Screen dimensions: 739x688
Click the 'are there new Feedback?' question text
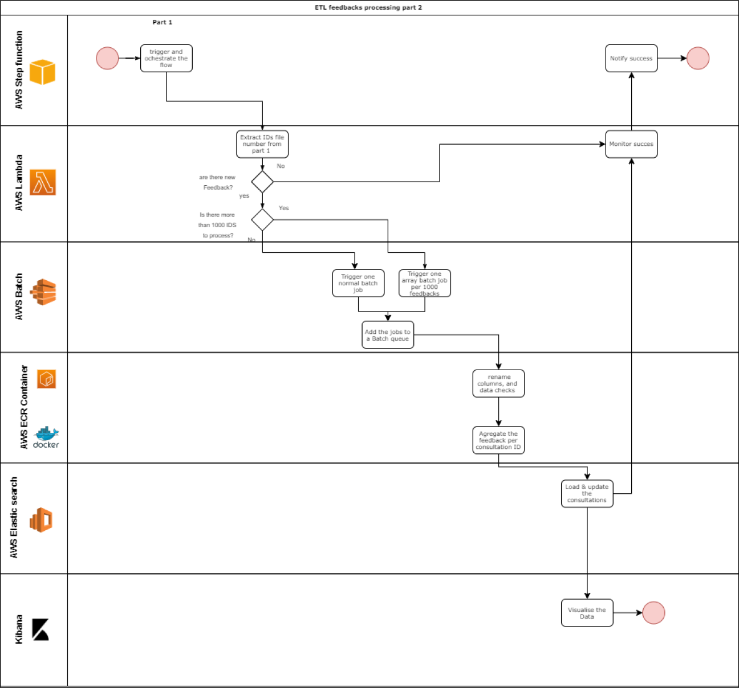point(217,182)
